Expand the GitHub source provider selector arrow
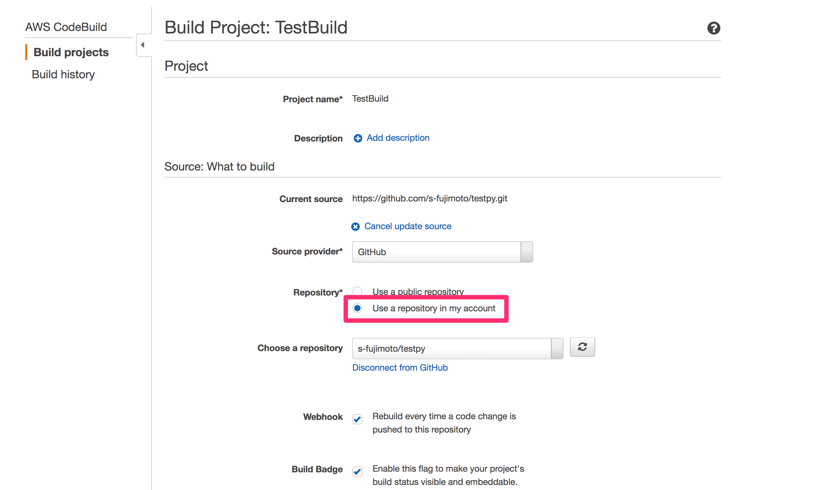Viewport: 821px width, 490px height. pyautogui.click(x=526, y=252)
